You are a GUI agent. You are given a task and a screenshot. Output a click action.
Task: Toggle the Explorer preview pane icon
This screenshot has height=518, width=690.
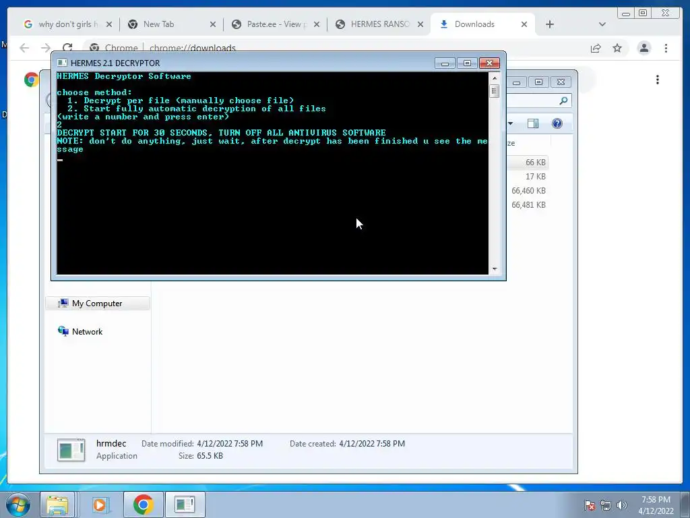click(533, 123)
